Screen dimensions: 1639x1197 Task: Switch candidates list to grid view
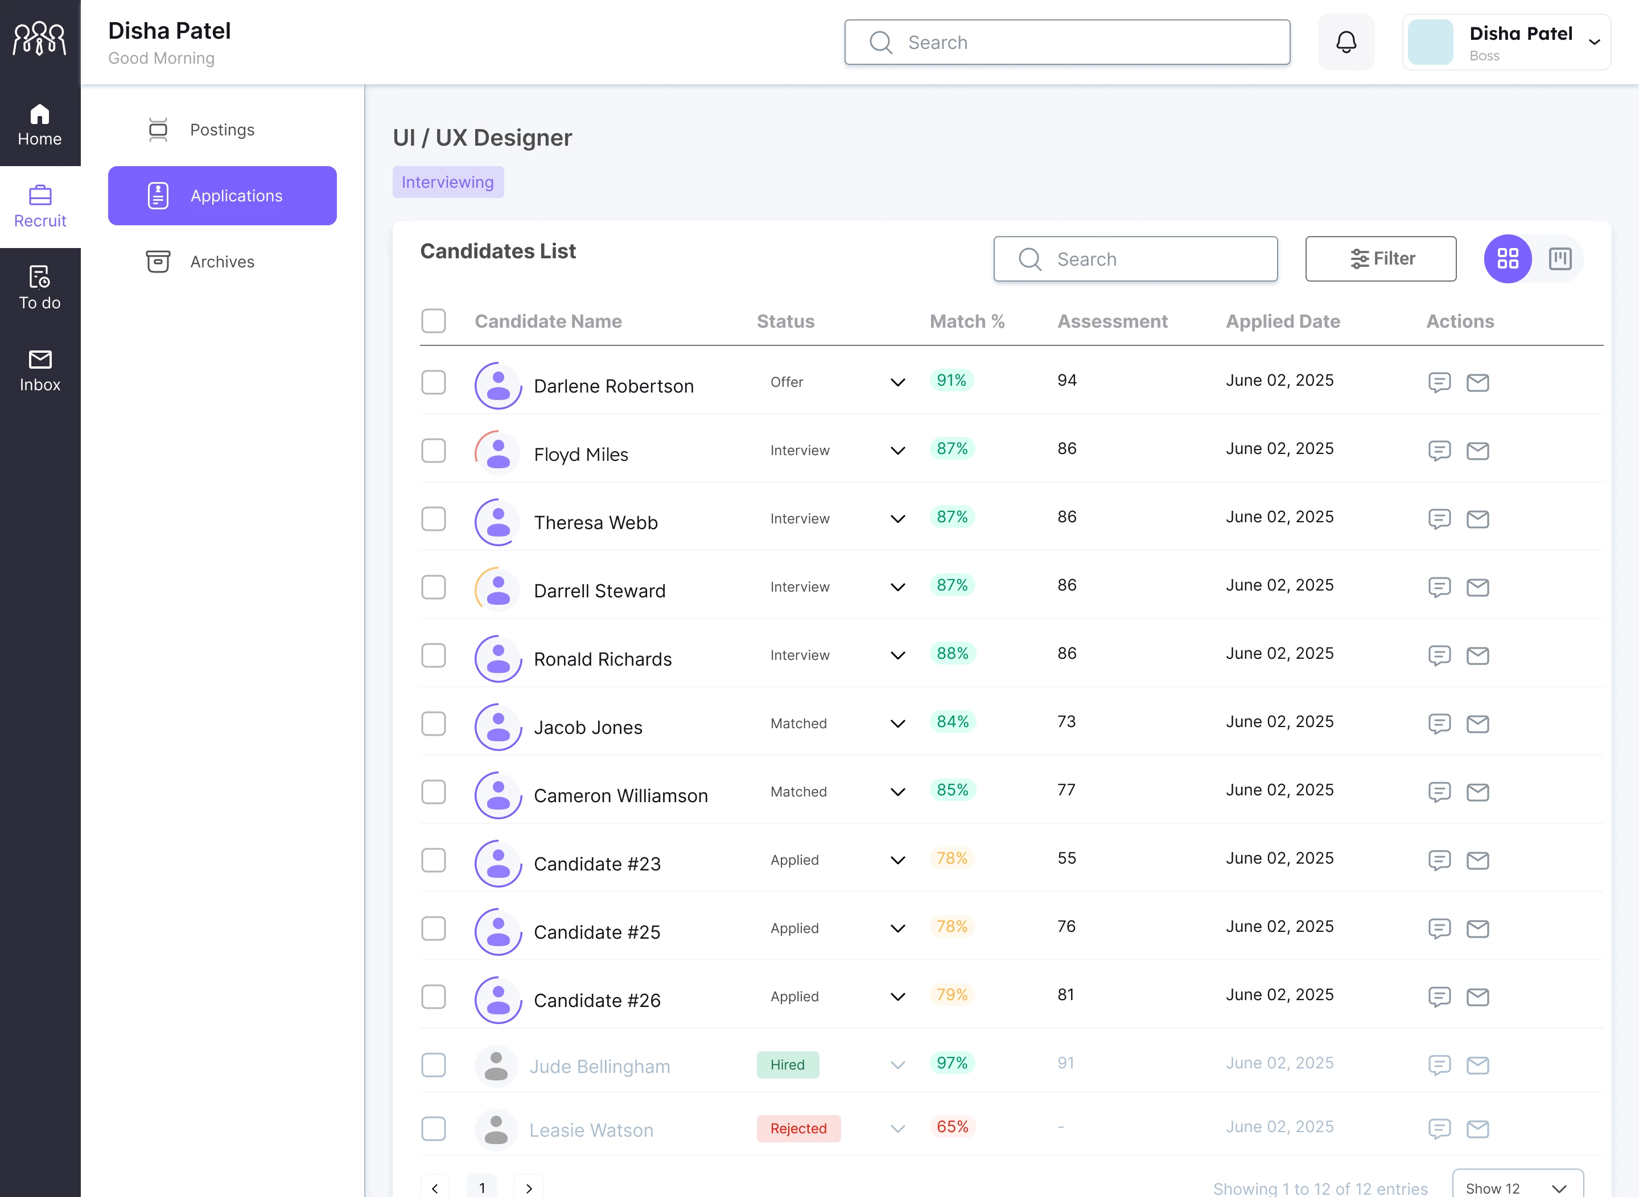tap(1508, 259)
